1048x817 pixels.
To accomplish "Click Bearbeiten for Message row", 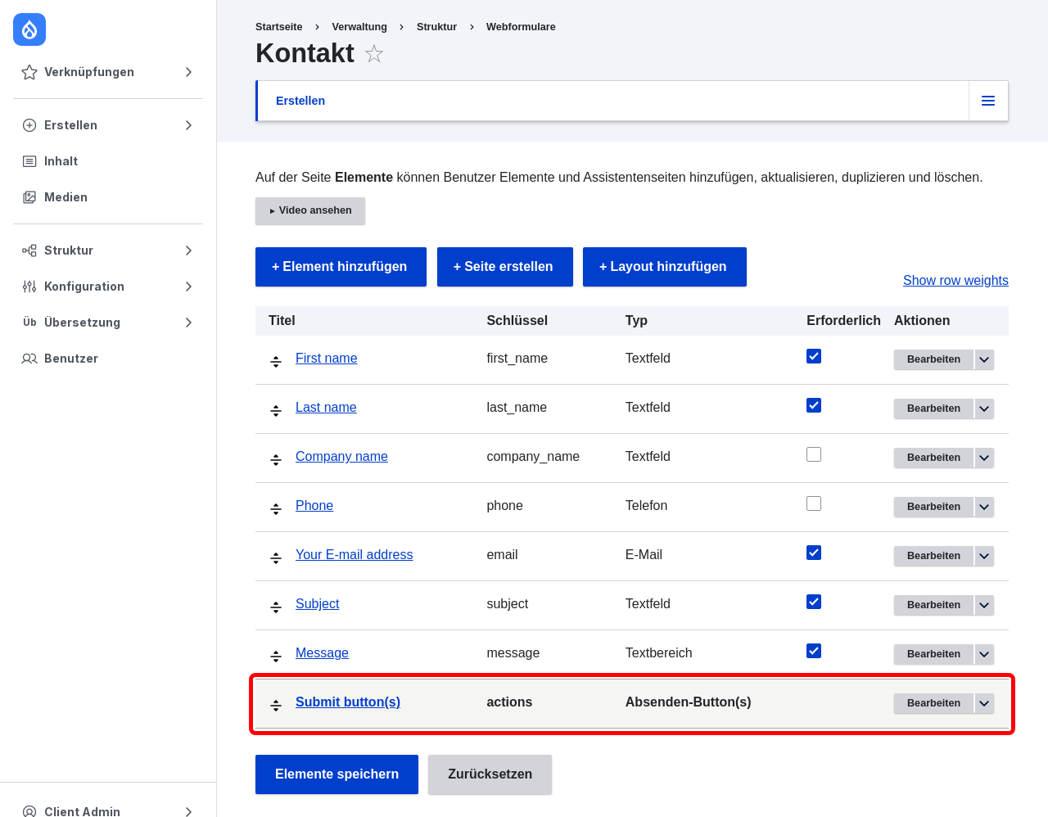I will point(933,654).
